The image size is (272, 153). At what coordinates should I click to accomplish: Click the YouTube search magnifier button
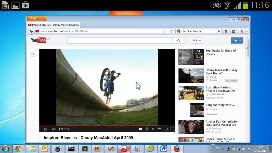coord(178,41)
